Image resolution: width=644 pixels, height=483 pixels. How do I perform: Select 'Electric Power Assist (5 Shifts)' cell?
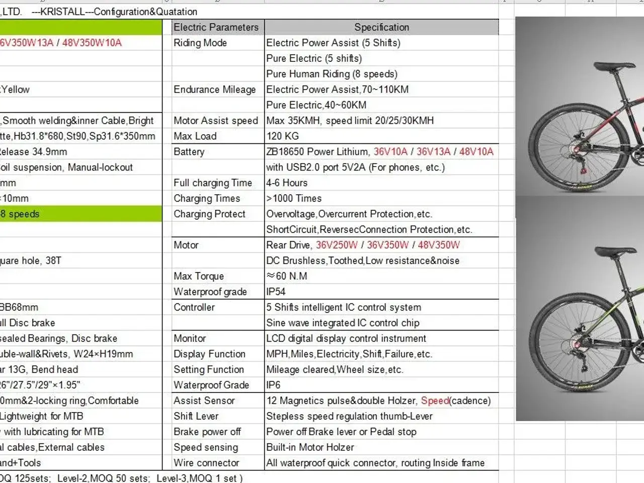(381, 43)
